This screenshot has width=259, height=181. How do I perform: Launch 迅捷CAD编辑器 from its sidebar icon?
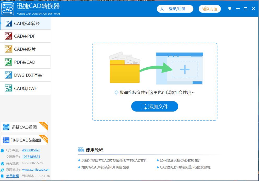click(6, 140)
